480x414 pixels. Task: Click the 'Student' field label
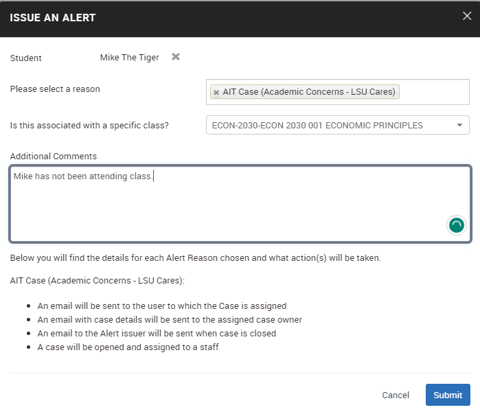26,58
